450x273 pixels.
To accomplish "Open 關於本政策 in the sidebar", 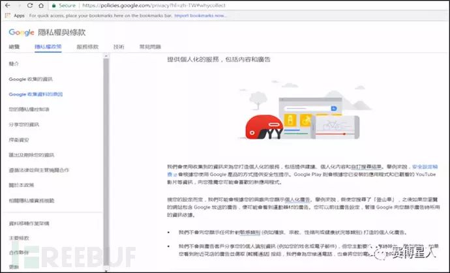I will point(23,184).
